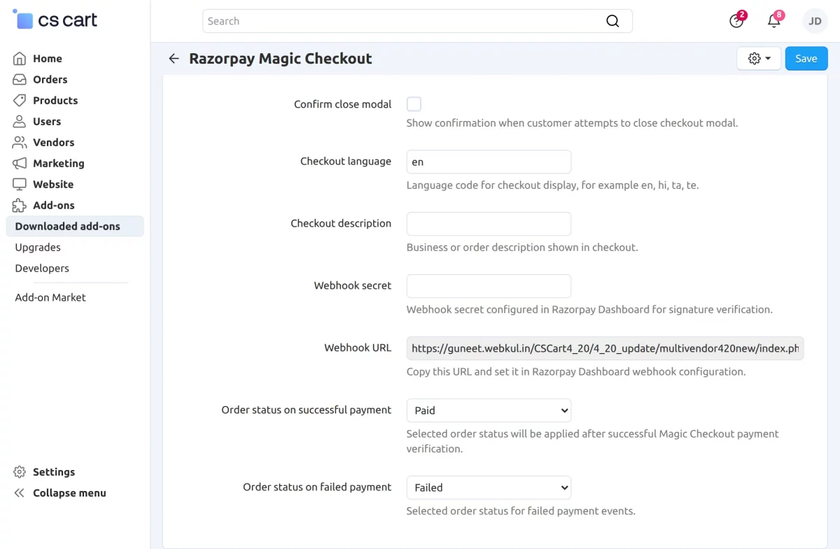Click the Checkout description label
Image resolution: width=840 pixels, height=549 pixels.
(x=341, y=224)
